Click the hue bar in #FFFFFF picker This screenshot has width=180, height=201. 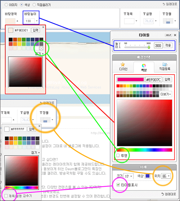[x=22, y=188]
